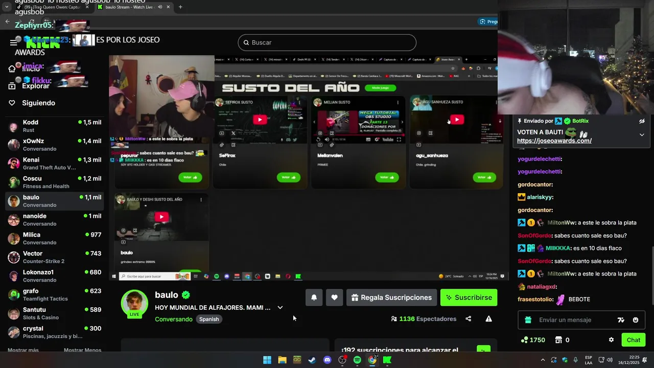
Task: Open xOwNz channel in sidebar
Action: (55, 145)
